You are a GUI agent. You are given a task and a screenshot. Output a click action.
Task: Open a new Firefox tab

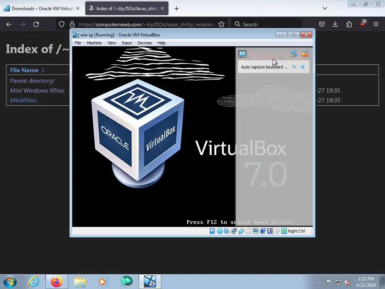point(176,9)
